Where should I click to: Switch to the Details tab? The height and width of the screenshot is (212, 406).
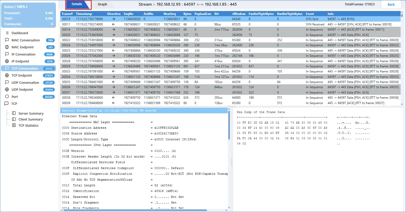[77, 4]
